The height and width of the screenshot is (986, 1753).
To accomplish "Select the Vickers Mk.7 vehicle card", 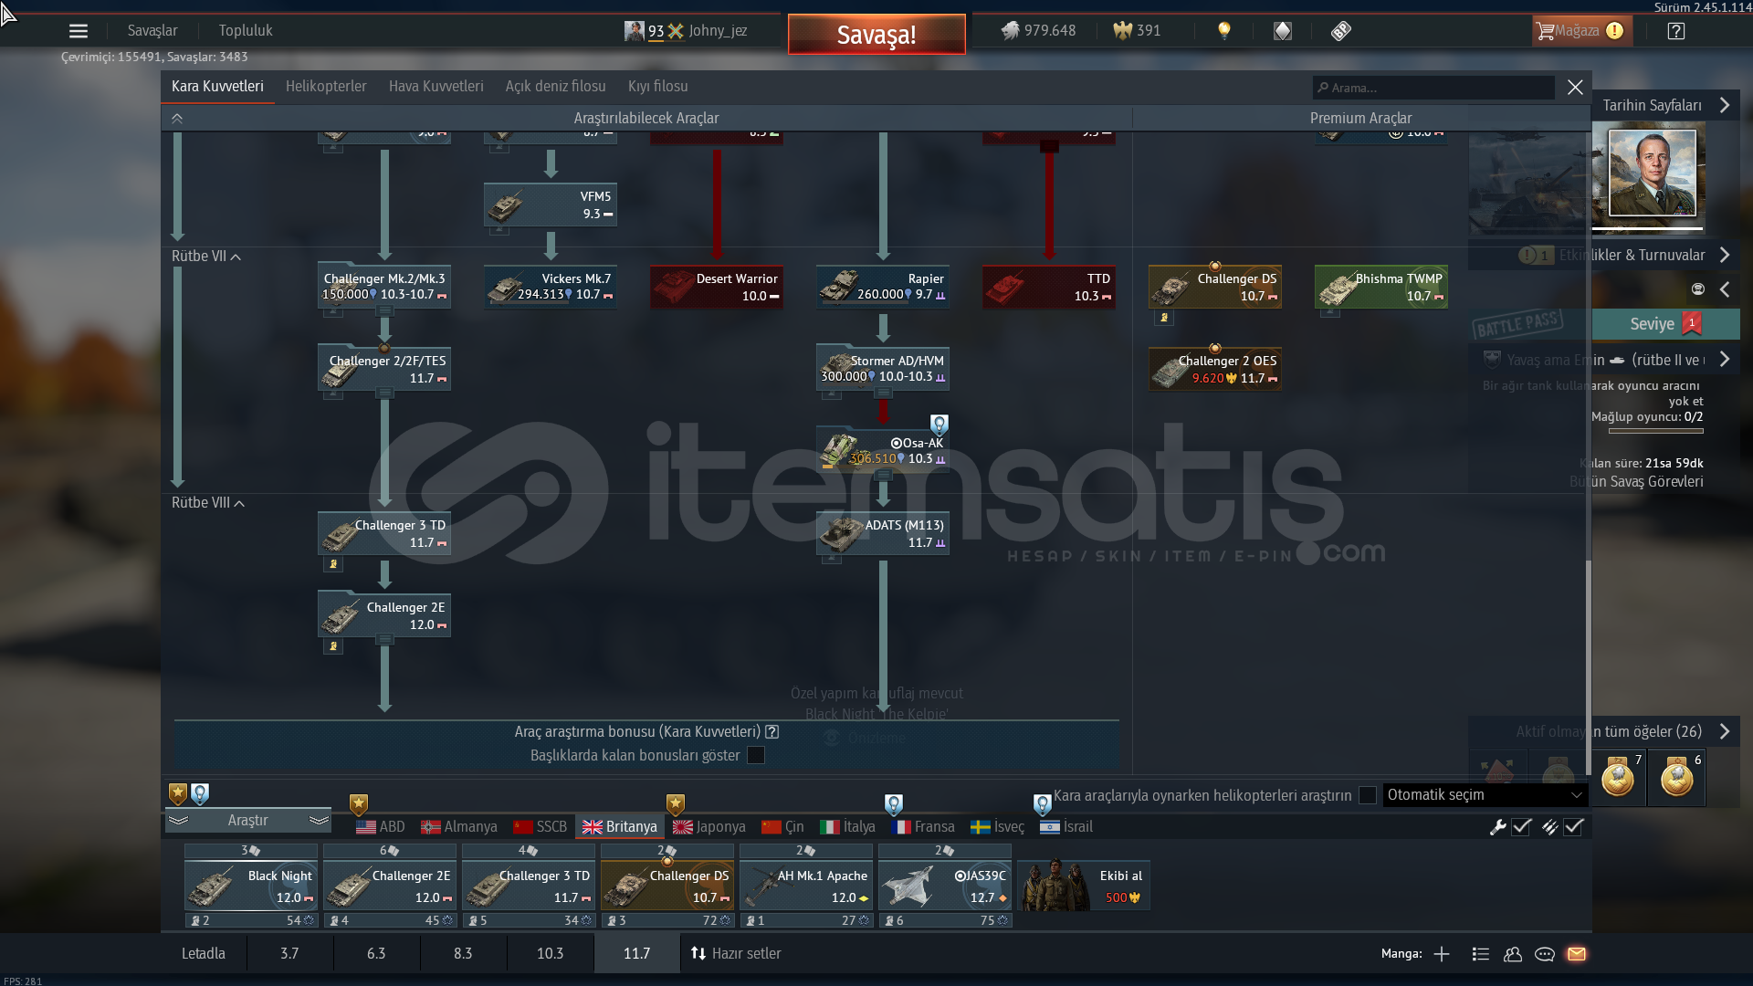I will [x=551, y=287].
